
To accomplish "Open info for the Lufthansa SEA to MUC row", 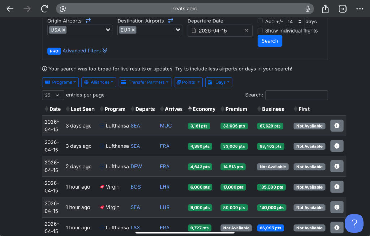I will (336, 125).
